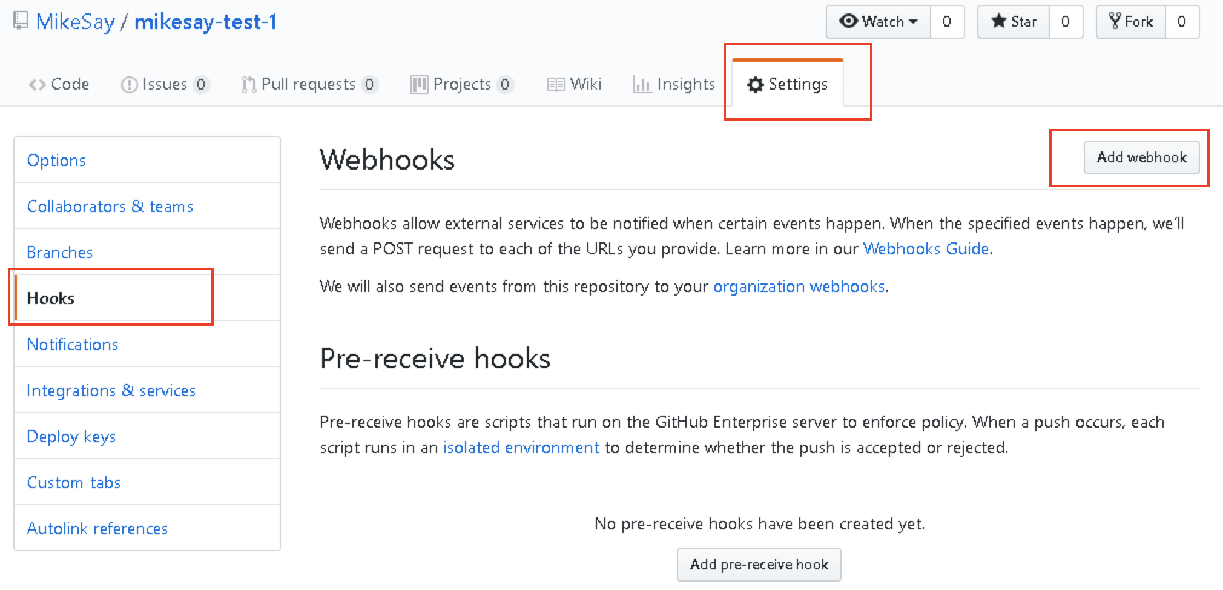
Task: Click the Insights graph icon
Action: point(642,85)
